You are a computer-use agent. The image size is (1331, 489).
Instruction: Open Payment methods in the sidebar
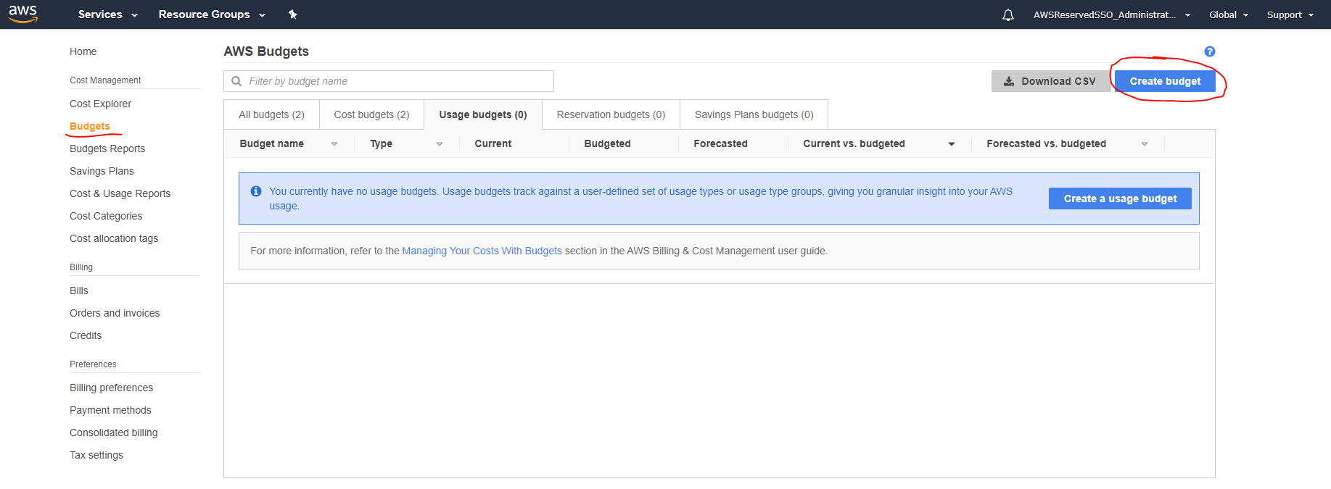point(110,410)
